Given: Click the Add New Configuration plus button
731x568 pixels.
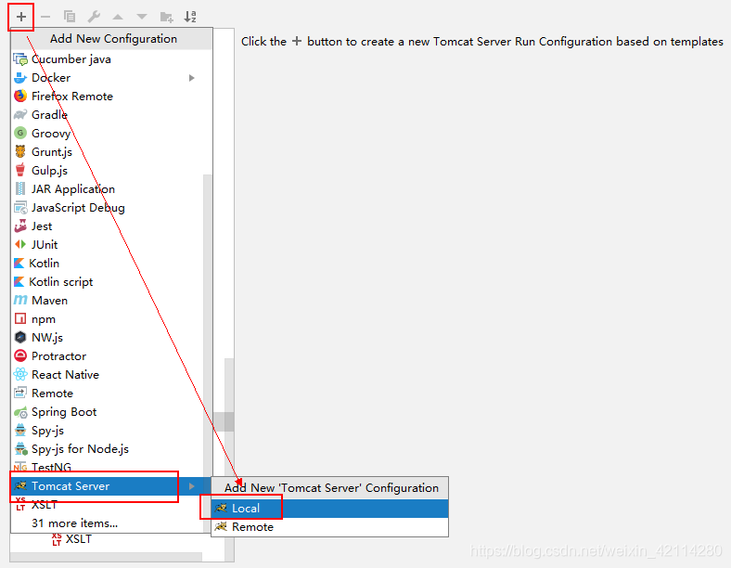Looking at the screenshot, I should pos(21,17).
